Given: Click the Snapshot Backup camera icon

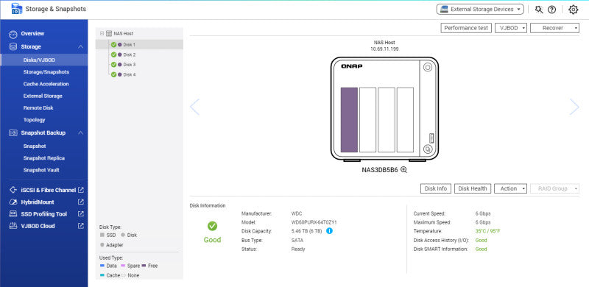Looking at the screenshot, I should pyautogui.click(x=13, y=132).
